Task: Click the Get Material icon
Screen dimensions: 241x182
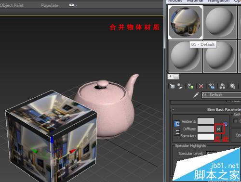Action: (x=173, y=86)
